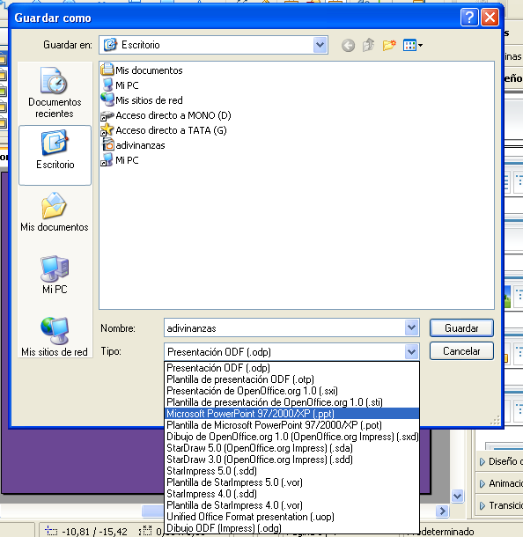This screenshot has width=523, height=537.
Task: Choose Microsoft PowerPoint 97/2000/XP (.ppt)
Action: pyautogui.click(x=291, y=414)
